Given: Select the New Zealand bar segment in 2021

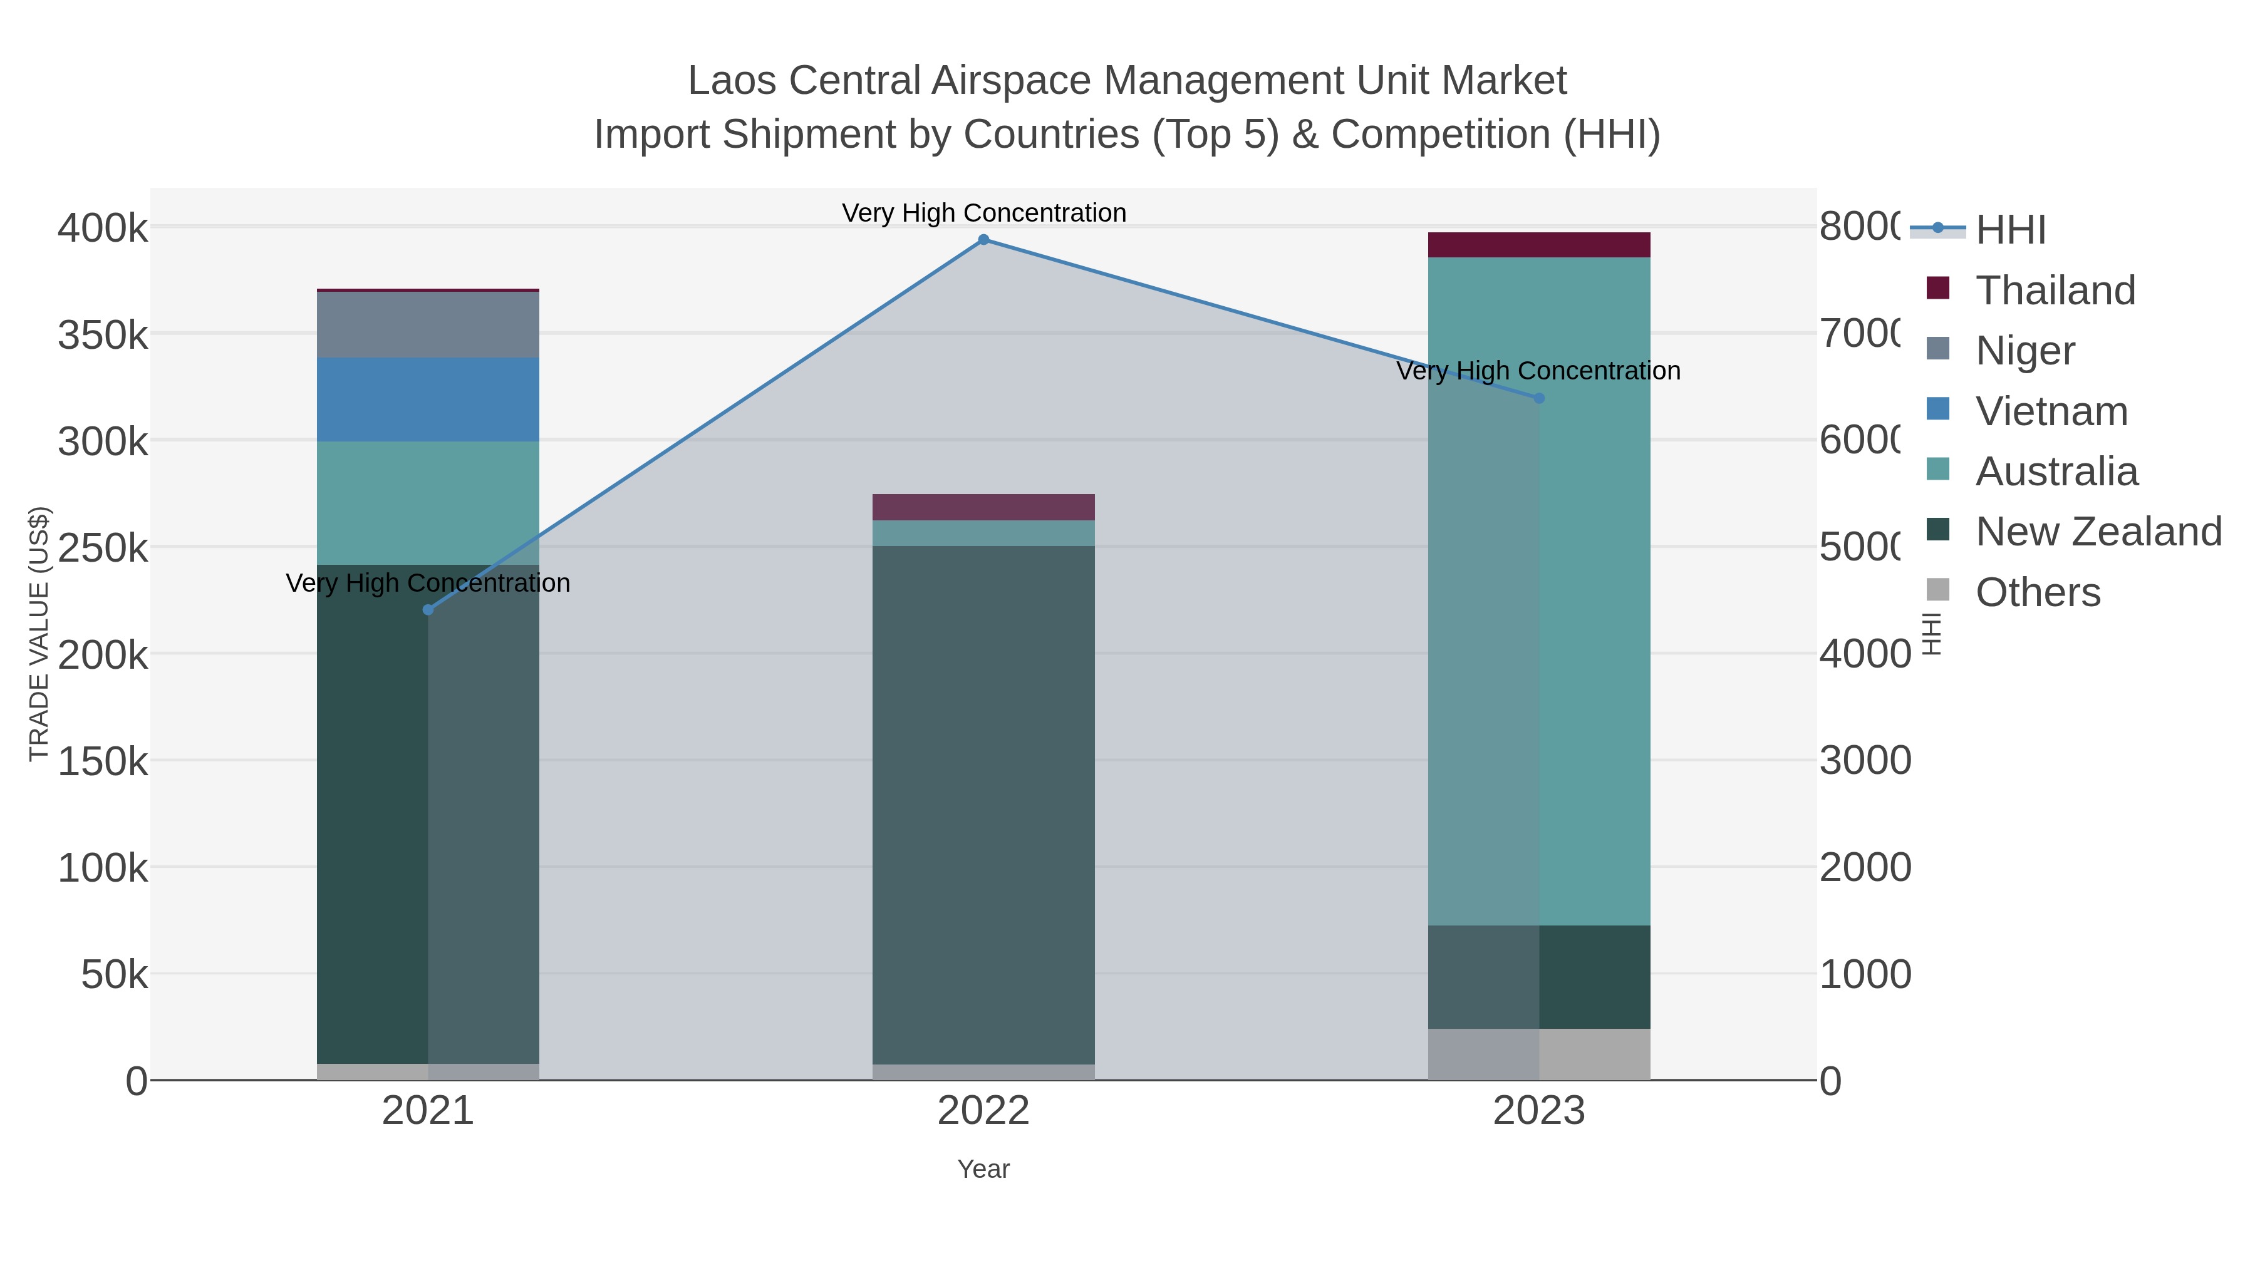Looking at the screenshot, I should [x=428, y=814].
